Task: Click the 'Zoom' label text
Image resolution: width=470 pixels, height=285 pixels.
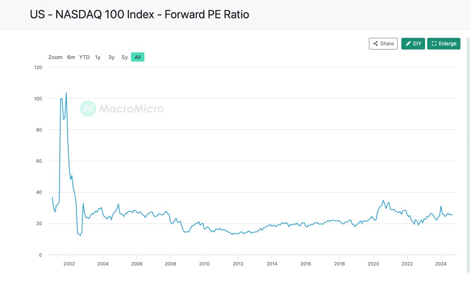Action: (x=55, y=57)
